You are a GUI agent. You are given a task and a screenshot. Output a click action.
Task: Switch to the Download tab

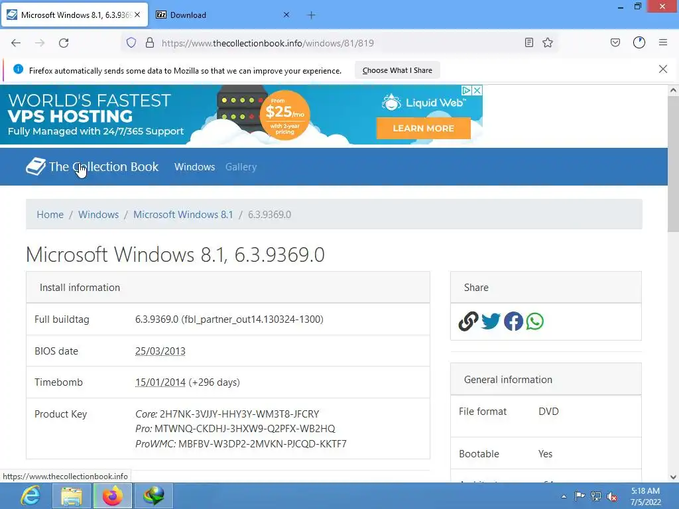tap(223, 15)
